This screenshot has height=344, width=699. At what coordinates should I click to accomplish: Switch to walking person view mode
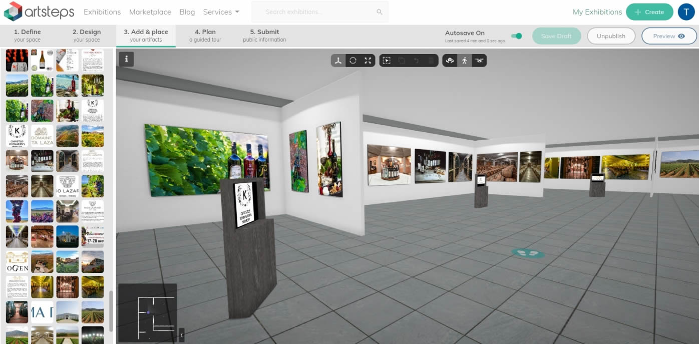pyautogui.click(x=465, y=61)
